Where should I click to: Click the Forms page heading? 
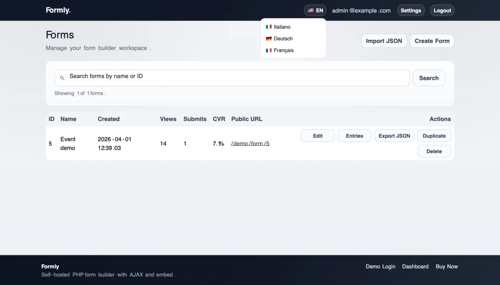pos(60,35)
